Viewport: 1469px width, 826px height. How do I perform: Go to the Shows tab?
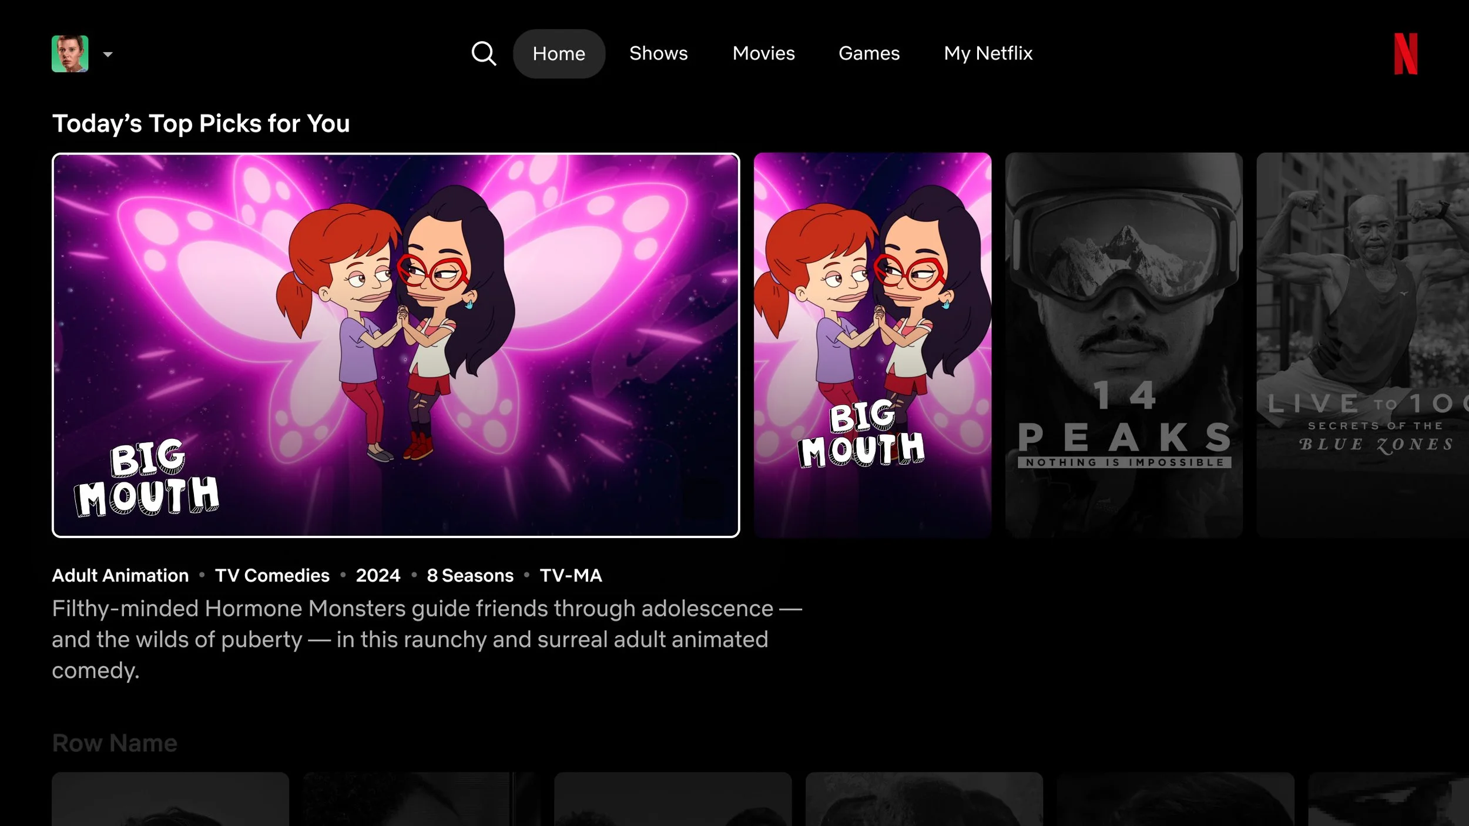pyautogui.click(x=658, y=53)
